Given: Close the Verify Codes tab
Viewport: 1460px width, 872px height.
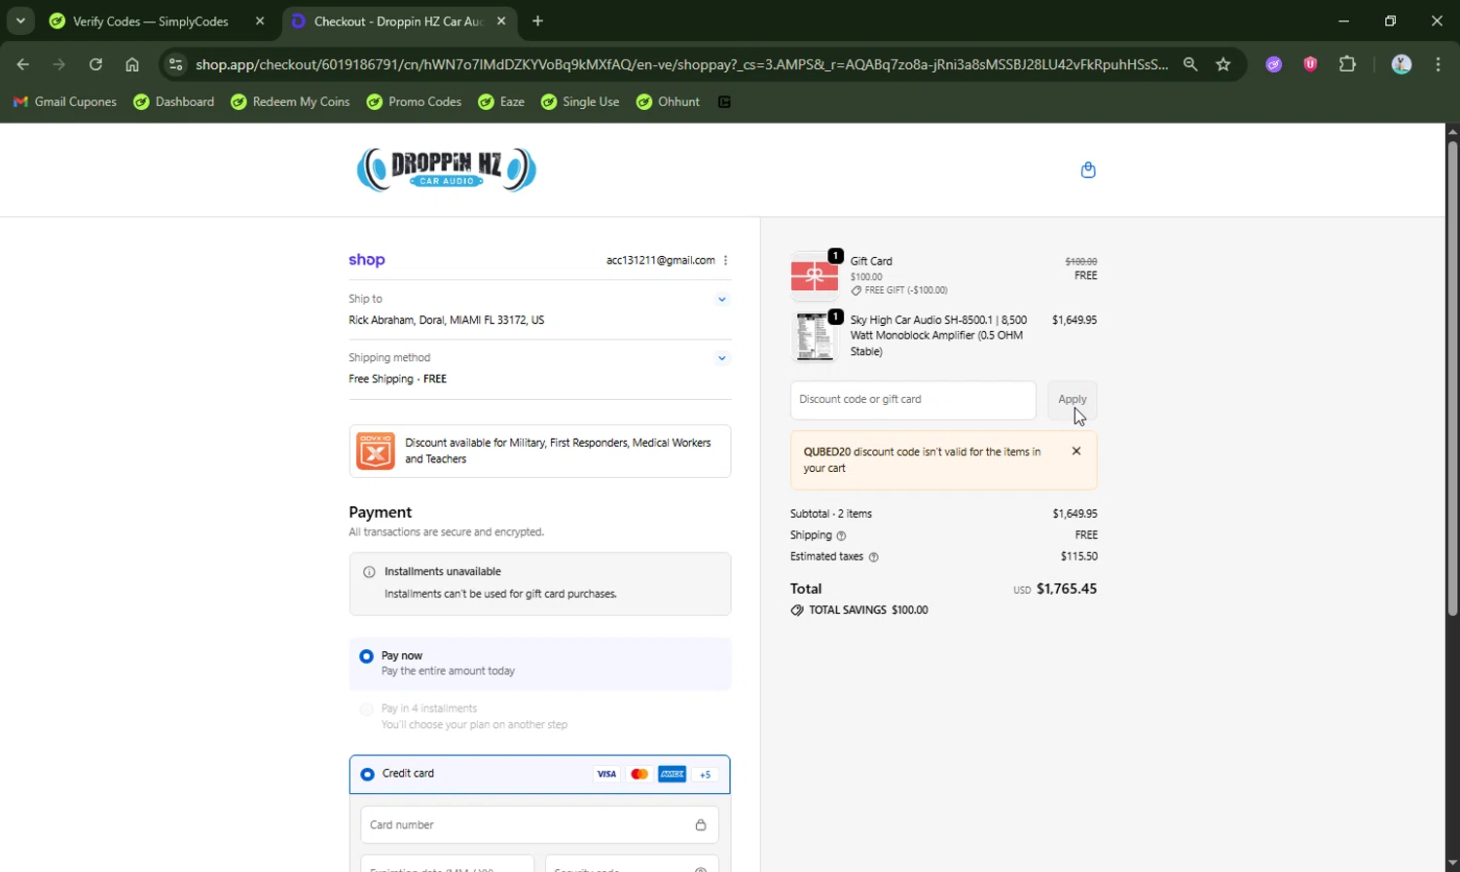Looking at the screenshot, I should (260, 21).
